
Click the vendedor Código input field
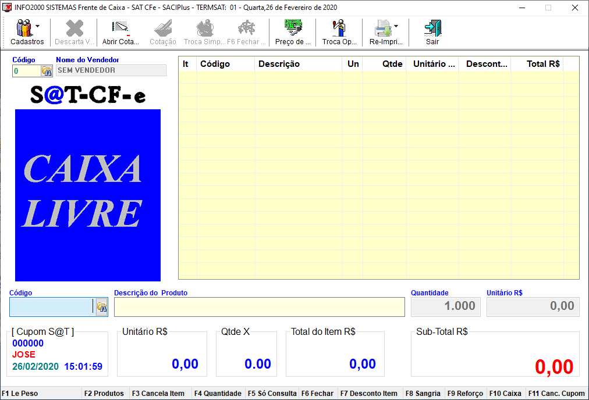[27, 71]
